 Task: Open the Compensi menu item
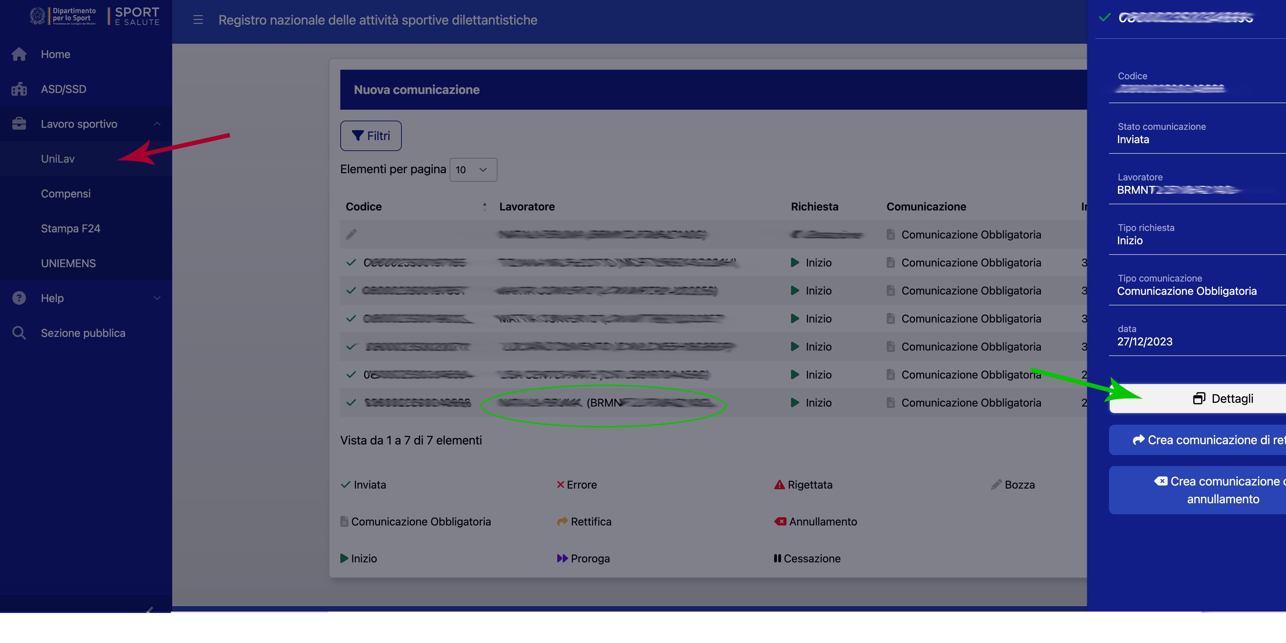(65, 194)
